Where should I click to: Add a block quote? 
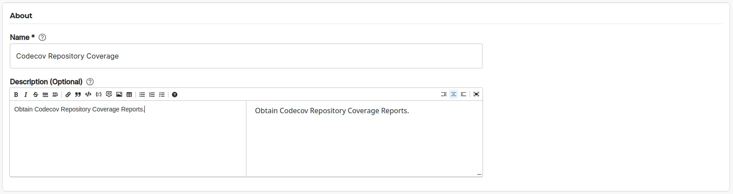coord(78,95)
